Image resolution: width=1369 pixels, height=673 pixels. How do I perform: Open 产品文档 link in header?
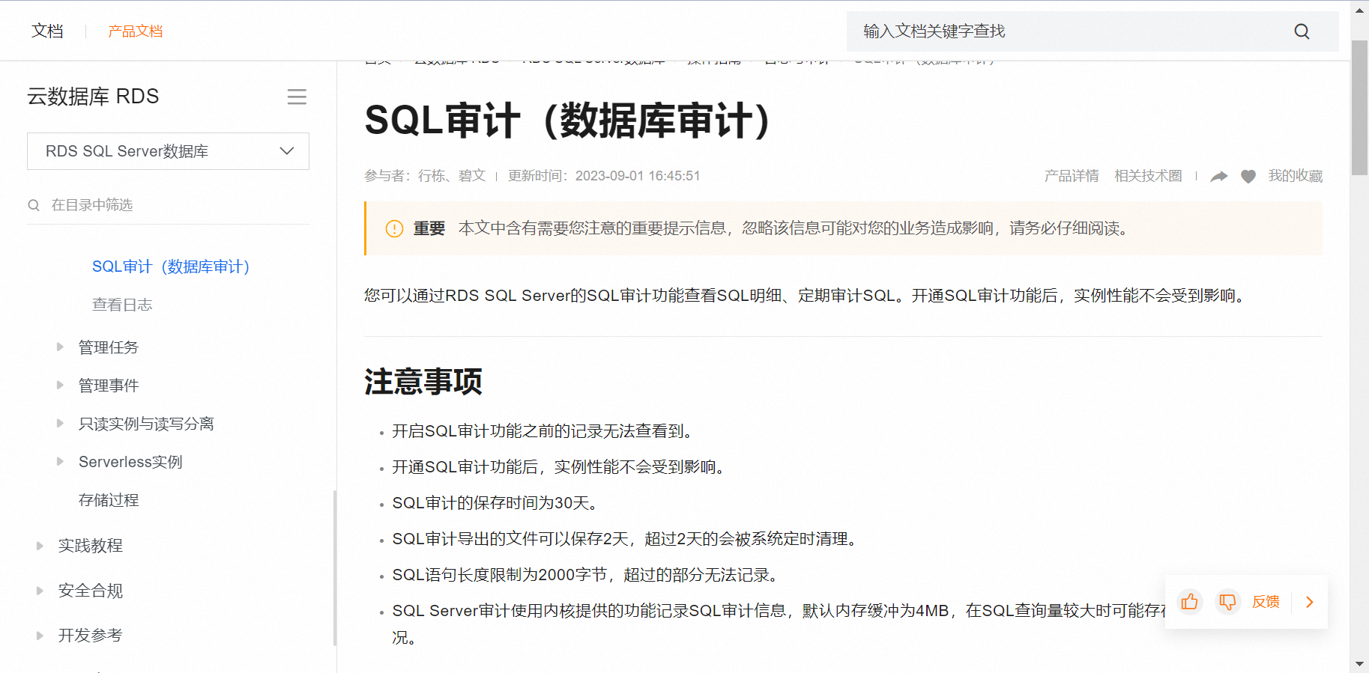135,31
